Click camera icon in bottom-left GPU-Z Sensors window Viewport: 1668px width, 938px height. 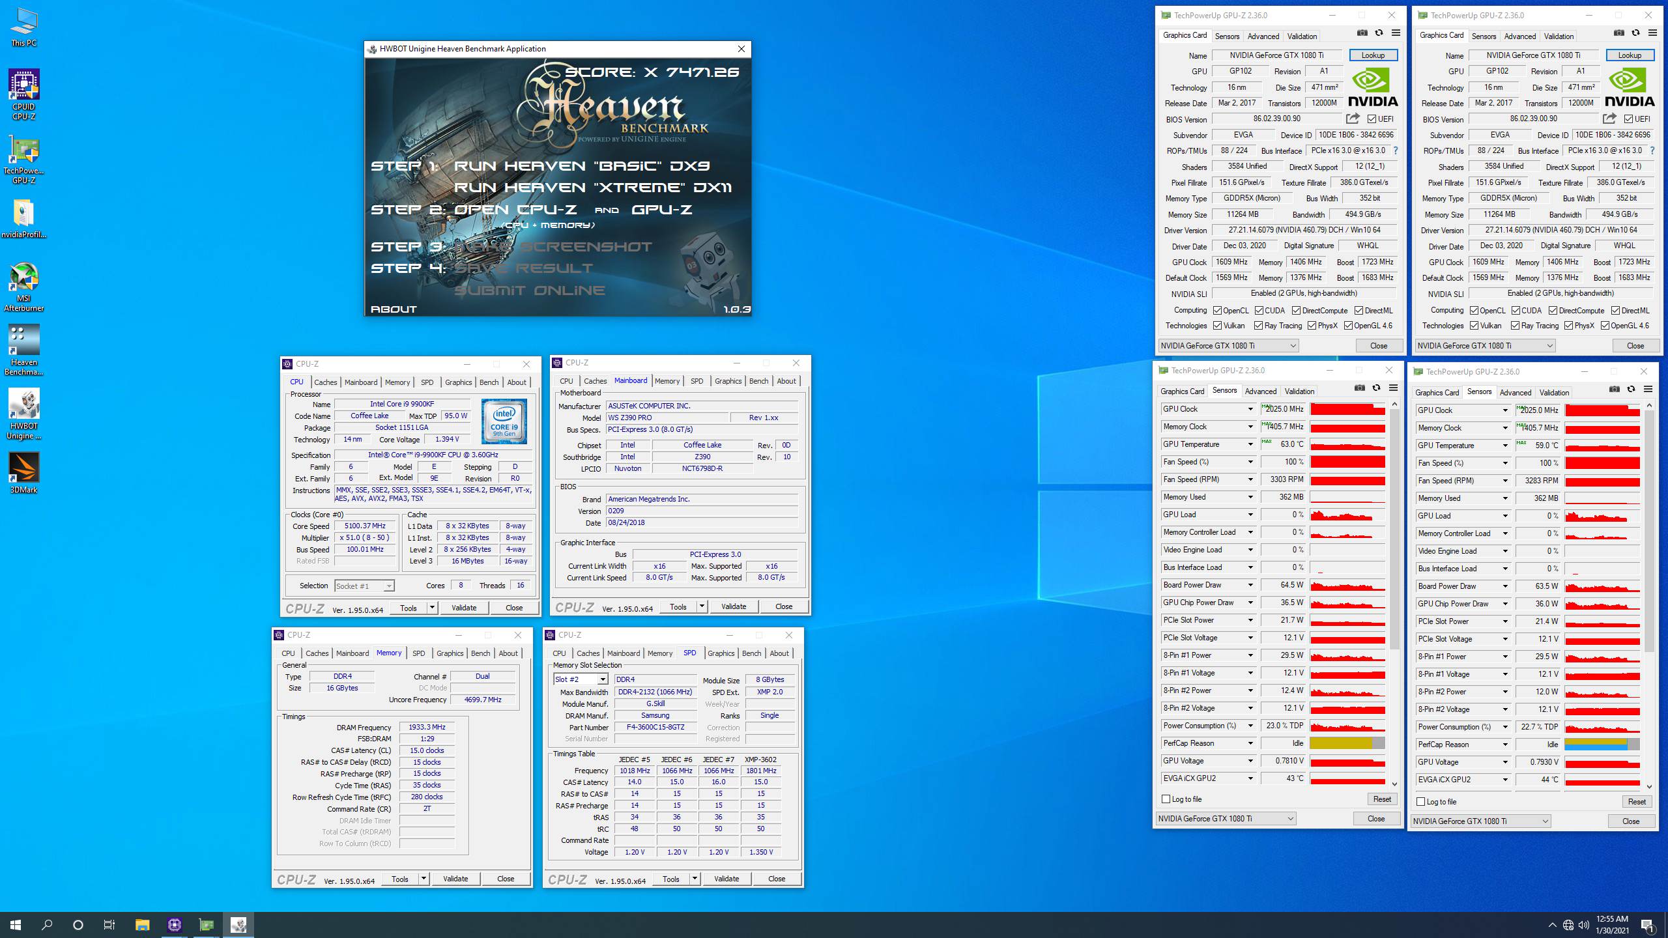[1360, 388]
